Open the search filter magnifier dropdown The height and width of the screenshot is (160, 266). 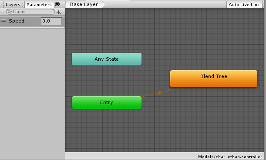coord(10,12)
